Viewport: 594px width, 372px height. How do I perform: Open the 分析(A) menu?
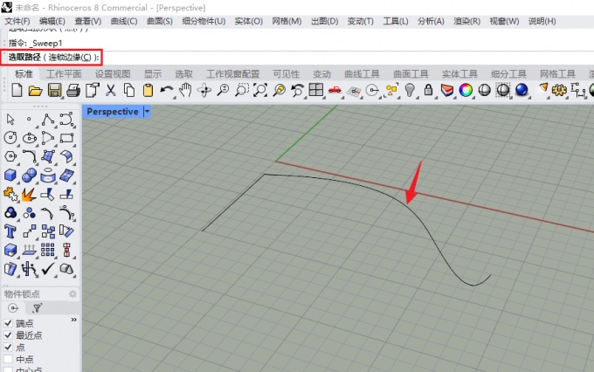click(x=431, y=21)
